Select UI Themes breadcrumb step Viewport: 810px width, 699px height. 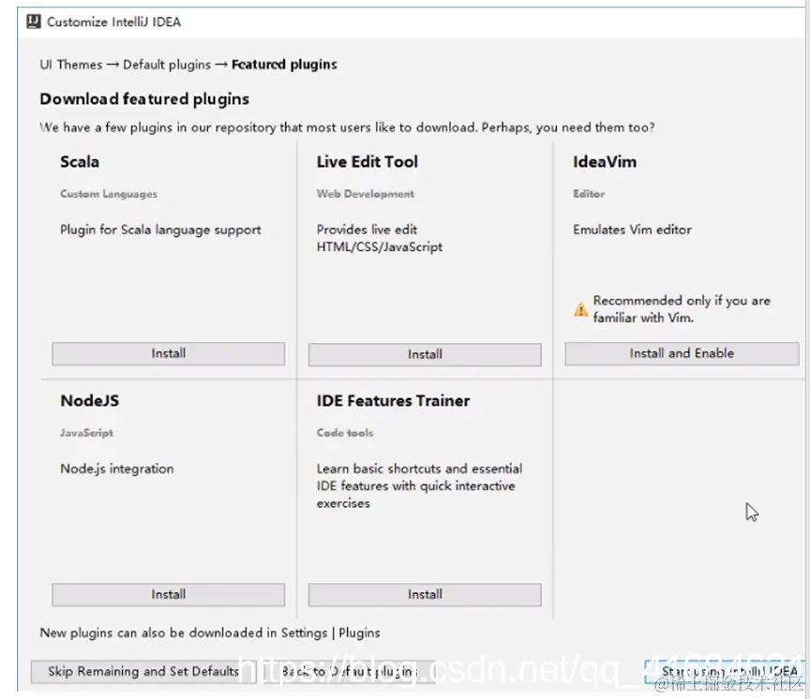tap(71, 65)
